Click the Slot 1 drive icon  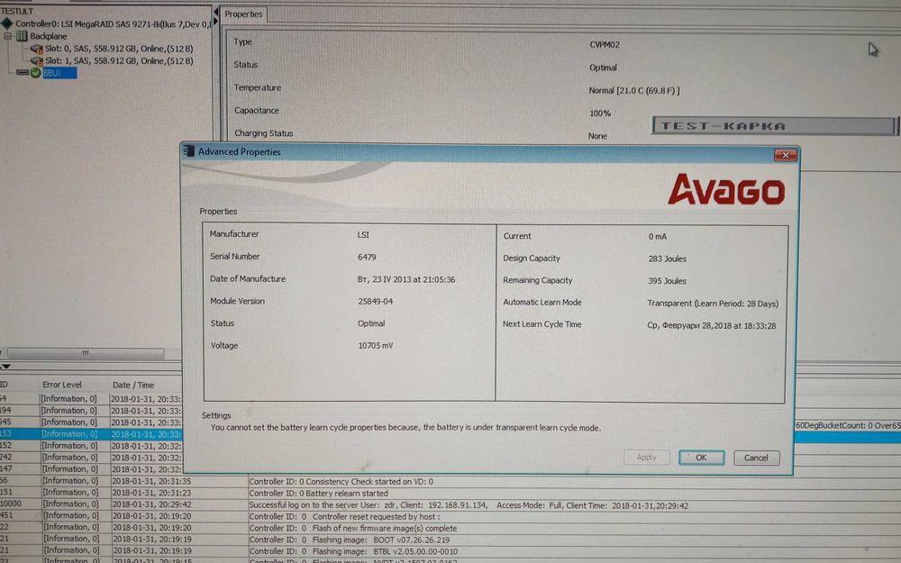pyautogui.click(x=36, y=61)
